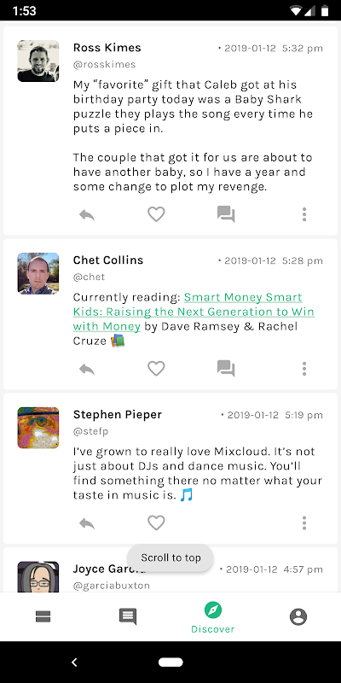This screenshot has height=683, width=341.
Task: Open conversation on Ross Kimes' post
Action: coord(226,214)
